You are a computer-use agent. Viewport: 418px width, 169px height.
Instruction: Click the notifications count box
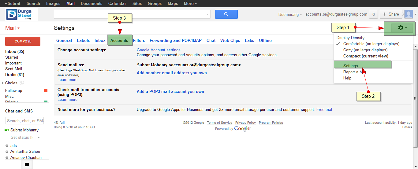373,14
